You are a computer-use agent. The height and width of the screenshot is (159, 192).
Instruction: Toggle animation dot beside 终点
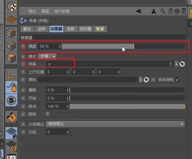23,106
